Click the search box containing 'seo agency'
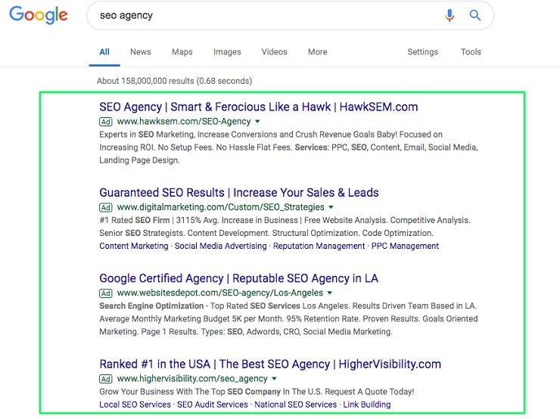 (264, 15)
